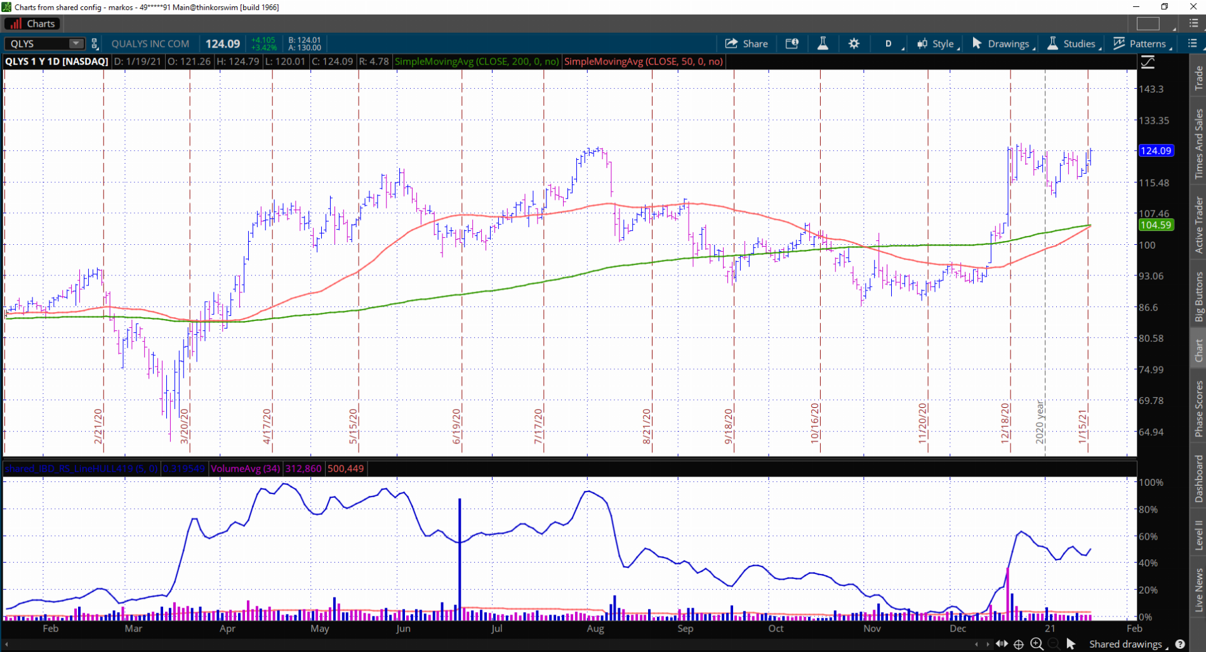Click the crosshair pan icon

(1019, 644)
